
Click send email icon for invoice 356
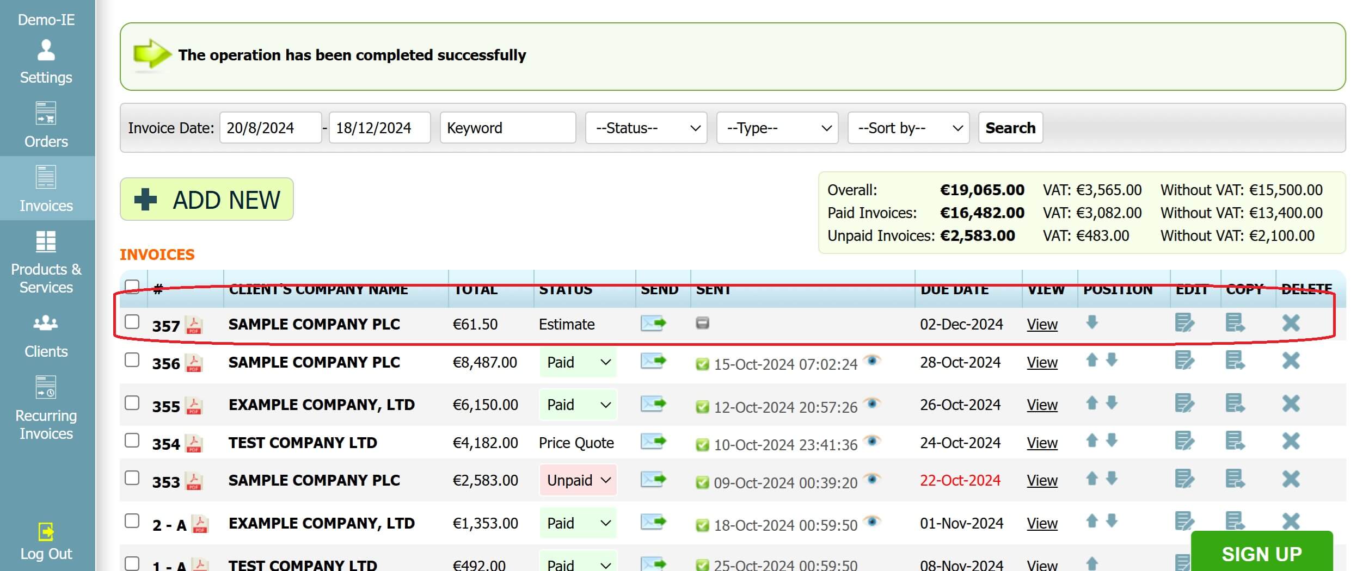(653, 361)
